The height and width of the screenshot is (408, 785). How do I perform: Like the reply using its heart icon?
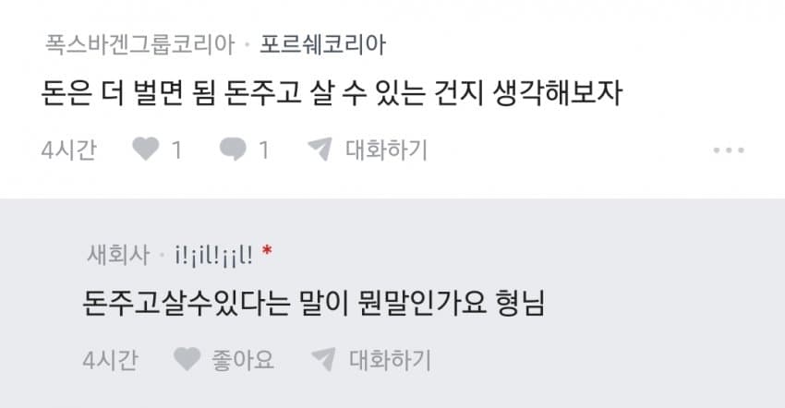(x=187, y=359)
